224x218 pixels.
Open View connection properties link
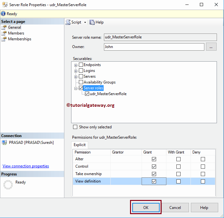point(26,166)
